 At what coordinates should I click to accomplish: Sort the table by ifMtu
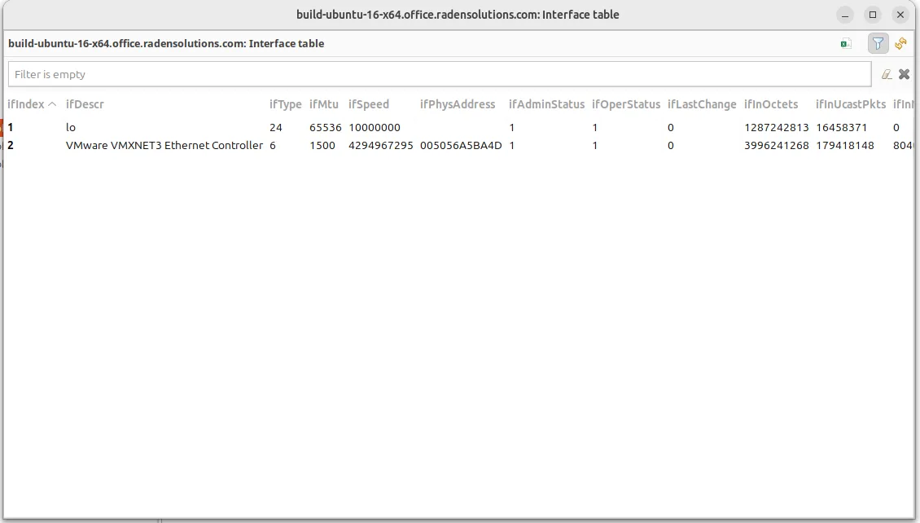323,104
